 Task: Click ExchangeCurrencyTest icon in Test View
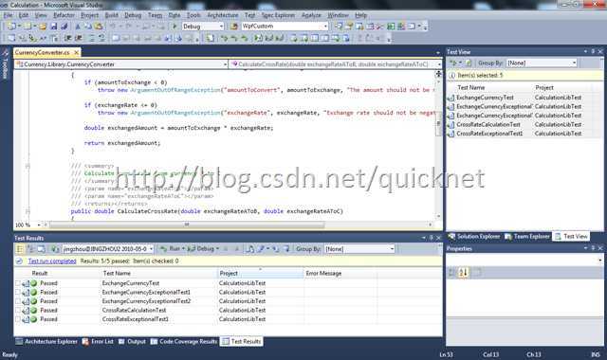(x=451, y=98)
